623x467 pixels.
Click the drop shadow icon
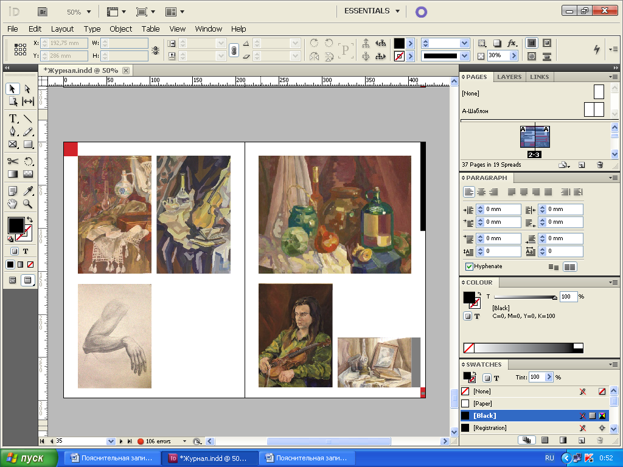tap(497, 43)
